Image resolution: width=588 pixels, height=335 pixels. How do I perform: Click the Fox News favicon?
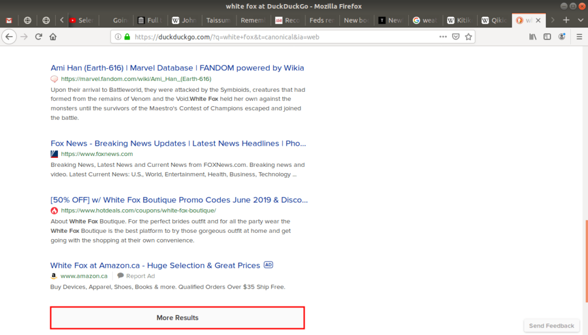coord(55,154)
